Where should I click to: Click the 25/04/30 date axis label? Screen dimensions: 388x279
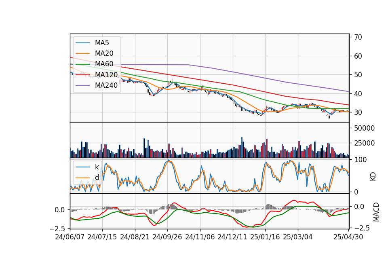348,237
